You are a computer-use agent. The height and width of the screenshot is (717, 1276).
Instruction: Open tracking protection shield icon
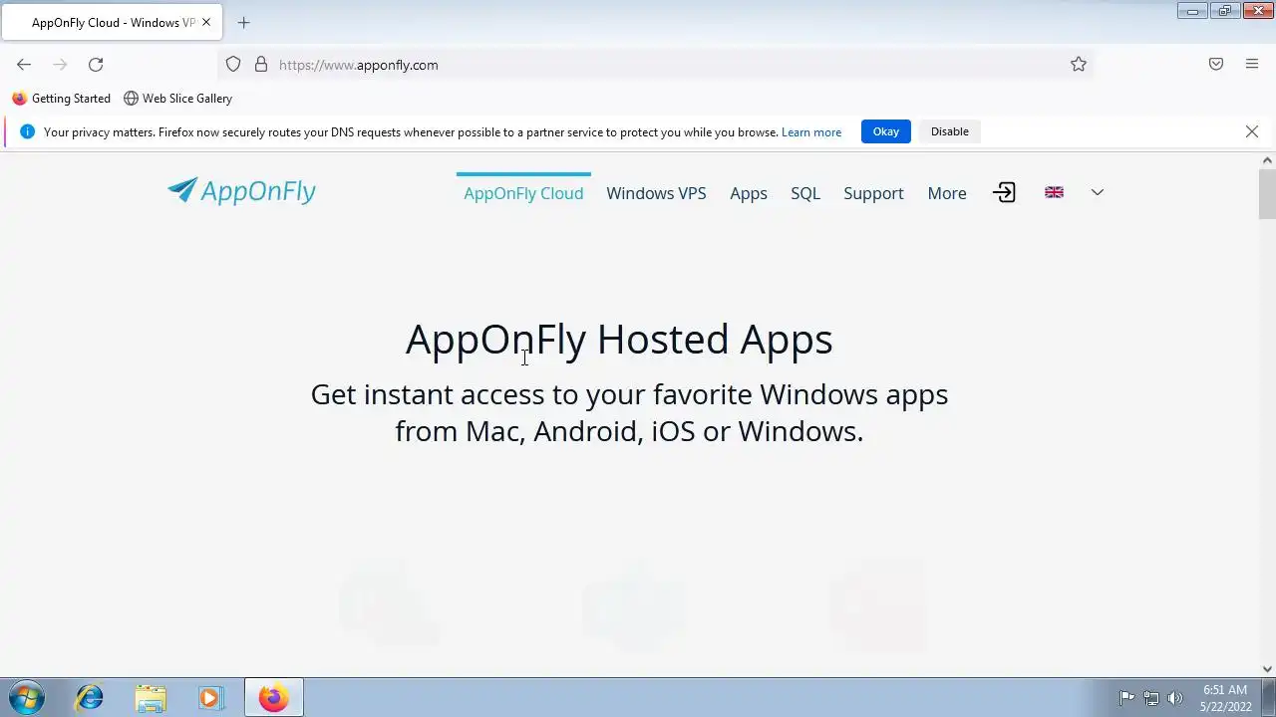233,65
